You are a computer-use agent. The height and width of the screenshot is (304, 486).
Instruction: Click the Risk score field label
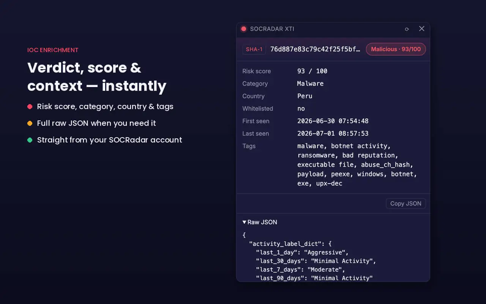[257, 71]
